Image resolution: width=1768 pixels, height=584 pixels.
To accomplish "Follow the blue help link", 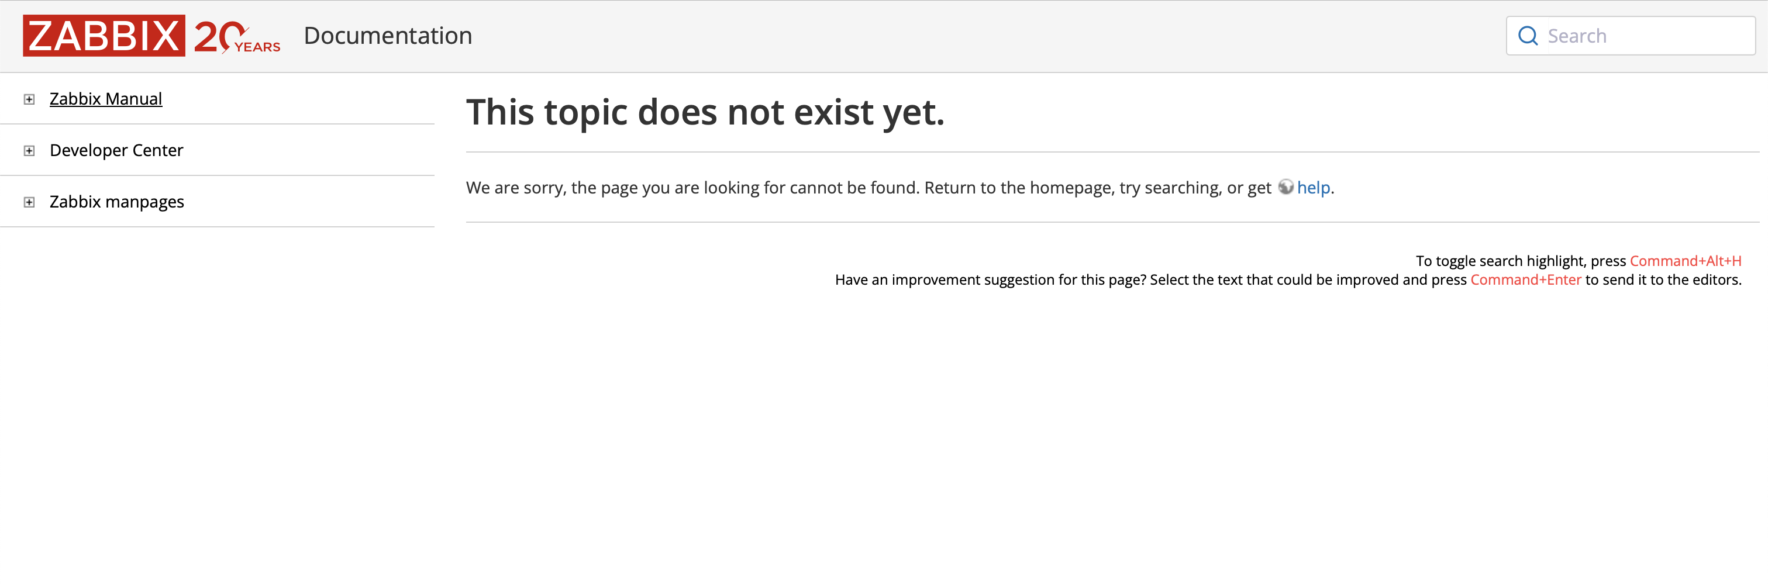I will click(x=1314, y=187).
